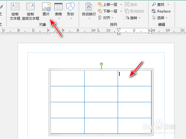Expand the 自动换行 dropdown arrow
Screen dimensions: 186x139
pos(90,18)
